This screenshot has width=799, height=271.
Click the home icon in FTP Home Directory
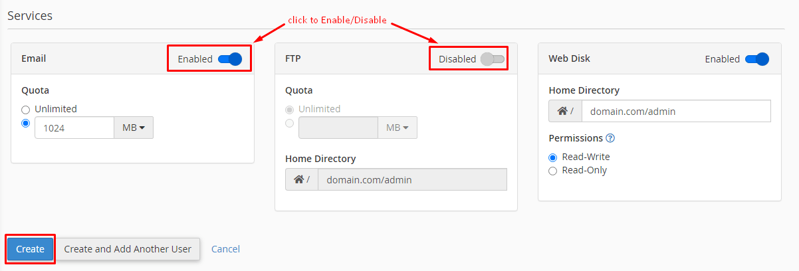tap(298, 179)
